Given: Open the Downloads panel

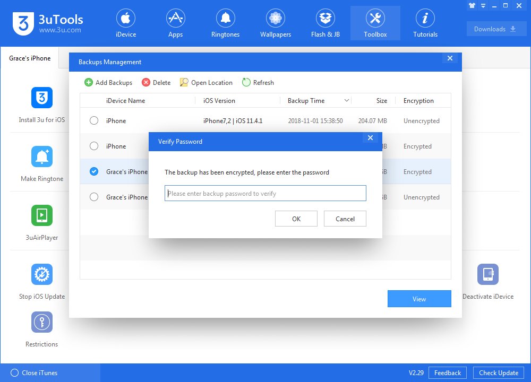Looking at the screenshot, I should click(496, 29).
